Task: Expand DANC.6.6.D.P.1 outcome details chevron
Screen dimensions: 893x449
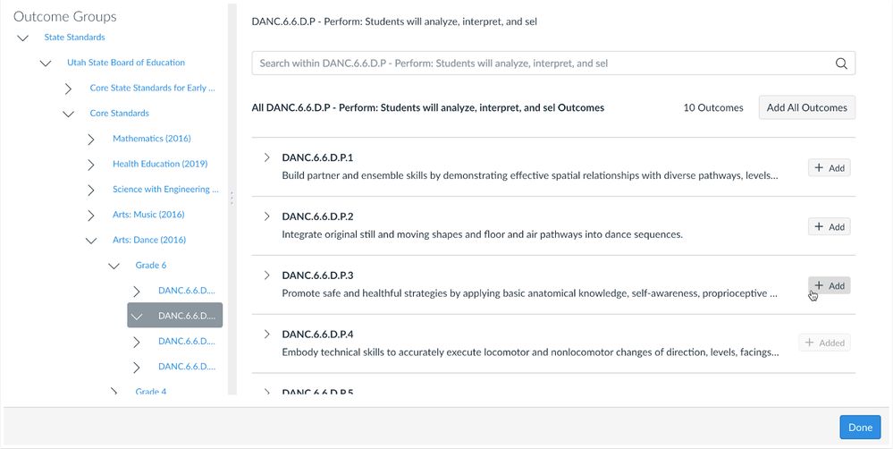Action: [266, 157]
